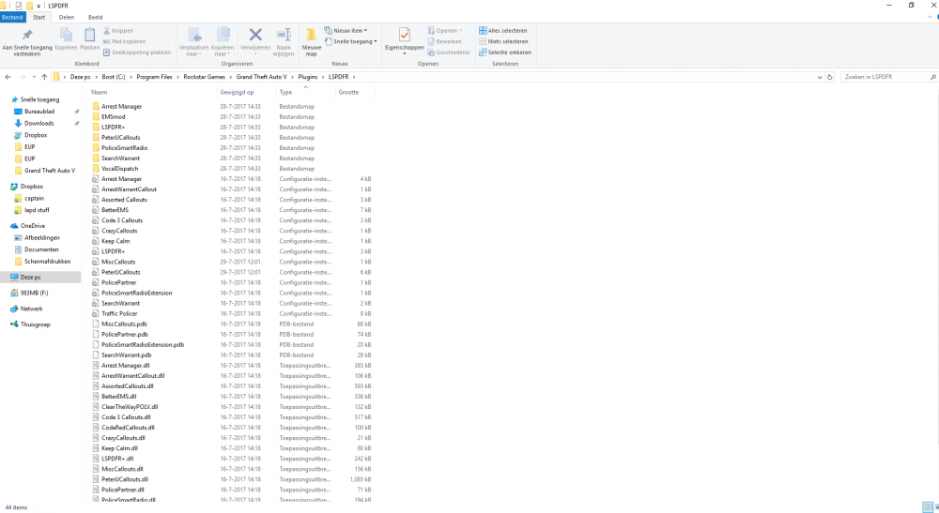Expand the ribbon collapse chevron
Image resolution: width=939 pixels, height=513 pixels.
tap(930, 17)
